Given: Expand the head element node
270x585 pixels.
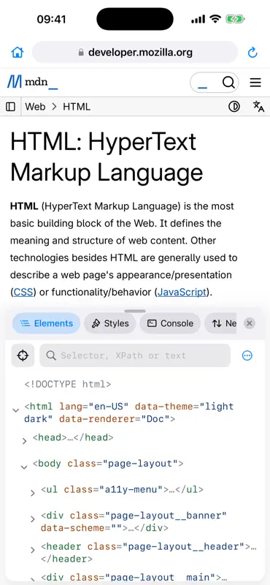Looking at the screenshot, I should [x=24, y=442].
